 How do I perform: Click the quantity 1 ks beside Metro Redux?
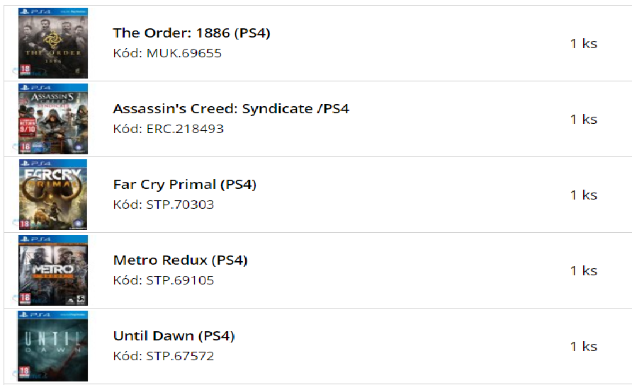[x=583, y=271]
